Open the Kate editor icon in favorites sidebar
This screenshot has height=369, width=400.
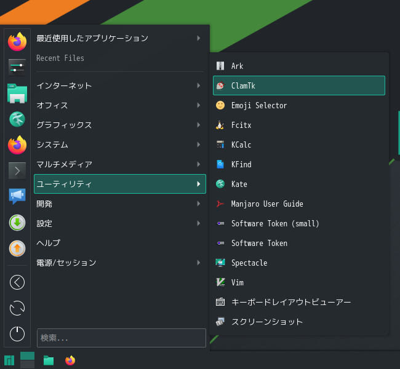pos(17,119)
